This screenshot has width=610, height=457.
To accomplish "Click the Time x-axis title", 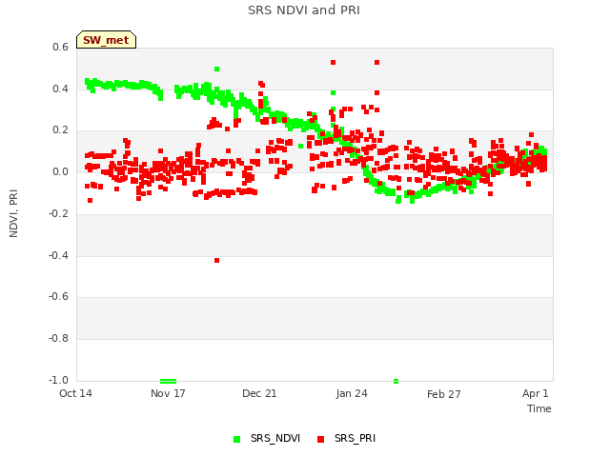I will pos(539,408).
